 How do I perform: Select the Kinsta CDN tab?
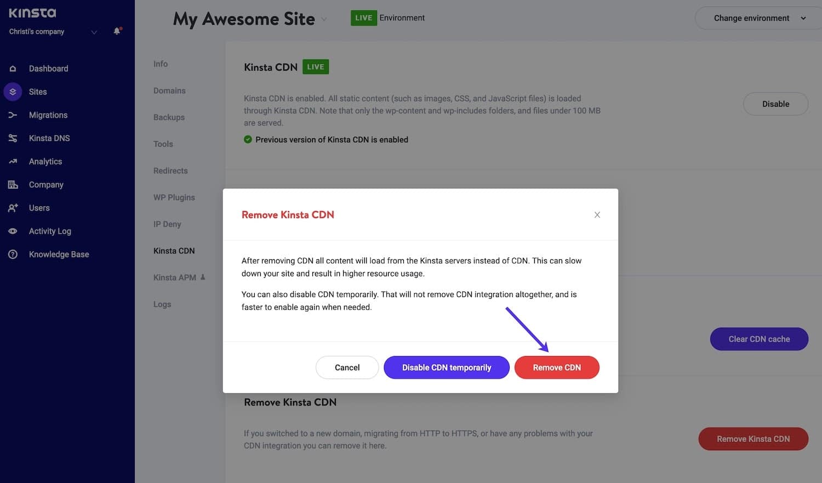[x=174, y=251]
